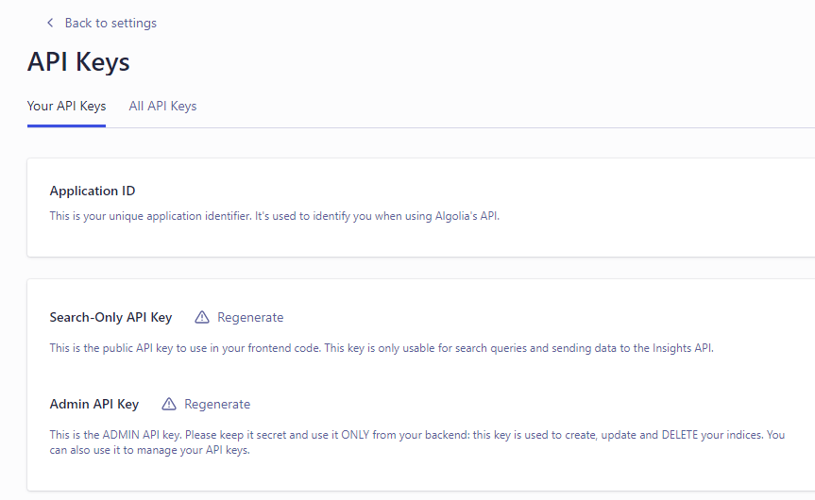
Task: Click "Algolia's API" in Application ID text
Action: pyautogui.click(x=465, y=216)
